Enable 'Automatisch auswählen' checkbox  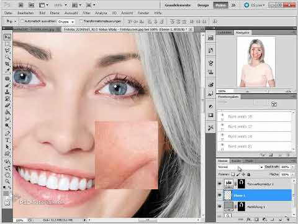point(22,21)
